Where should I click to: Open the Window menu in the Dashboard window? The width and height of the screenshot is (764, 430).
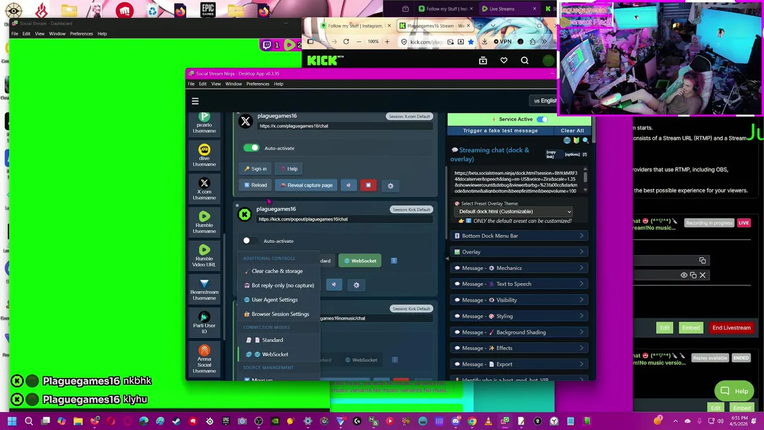tap(57, 33)
